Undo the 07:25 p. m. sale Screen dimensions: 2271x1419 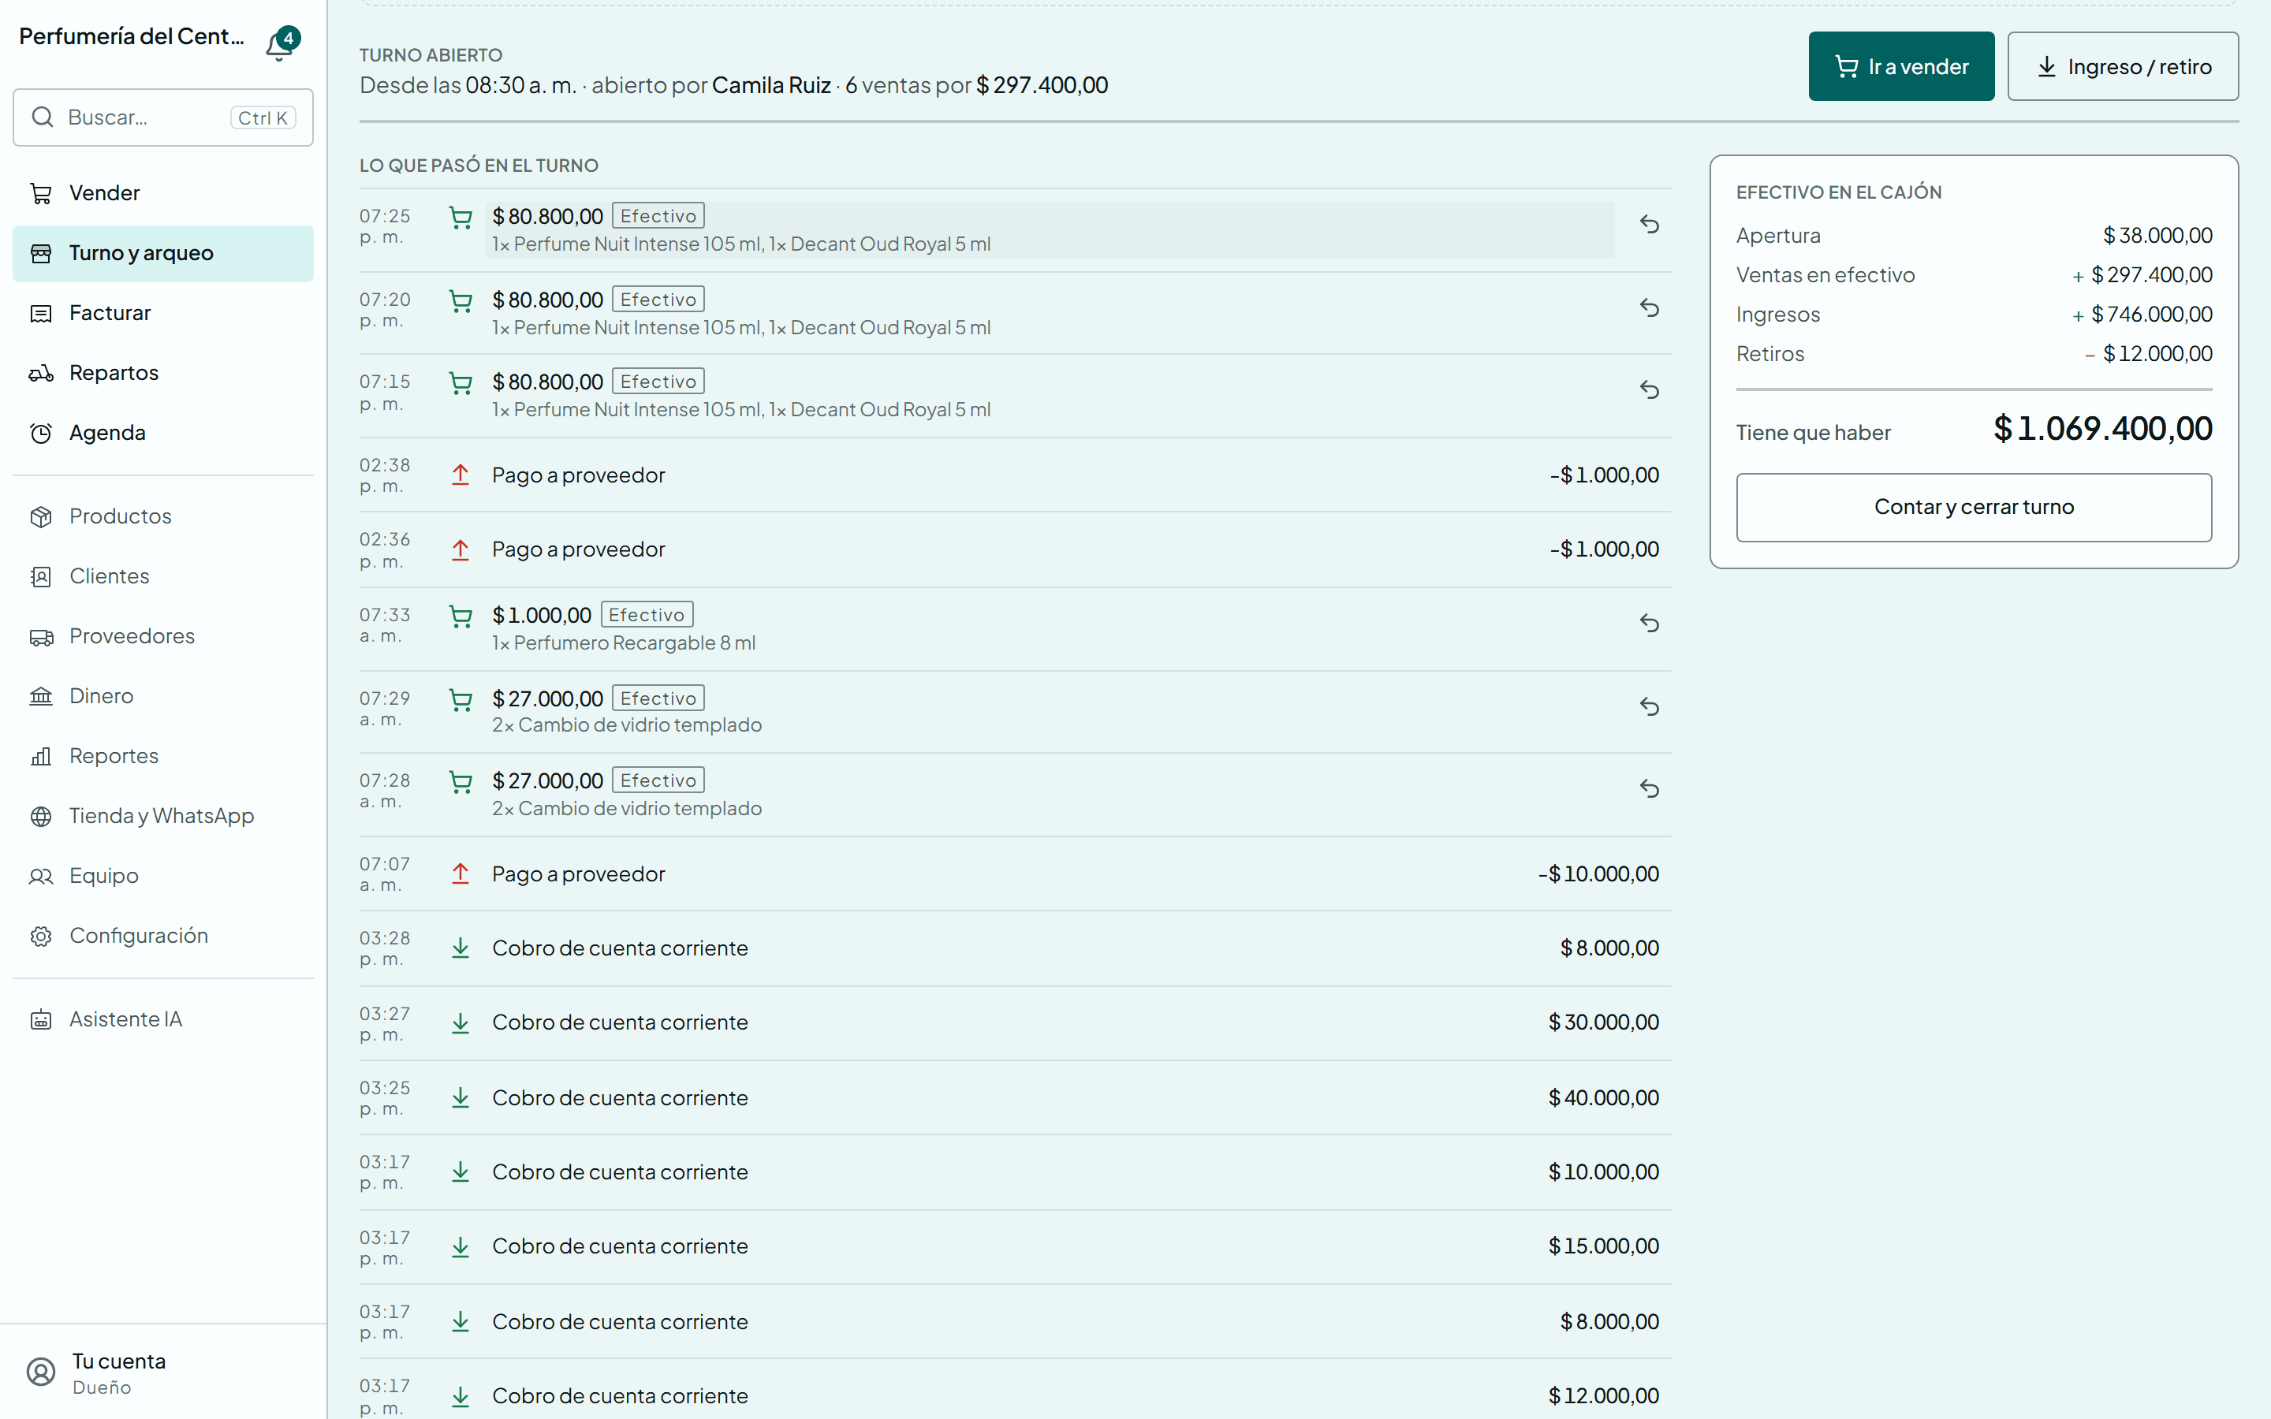click(x=1649, y=225)
